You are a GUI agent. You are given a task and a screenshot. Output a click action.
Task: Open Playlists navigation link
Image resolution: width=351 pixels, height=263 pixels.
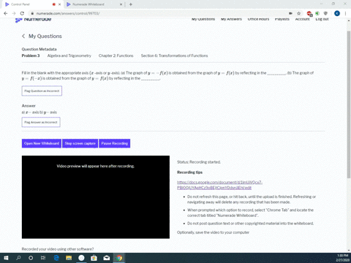[282, 19]
